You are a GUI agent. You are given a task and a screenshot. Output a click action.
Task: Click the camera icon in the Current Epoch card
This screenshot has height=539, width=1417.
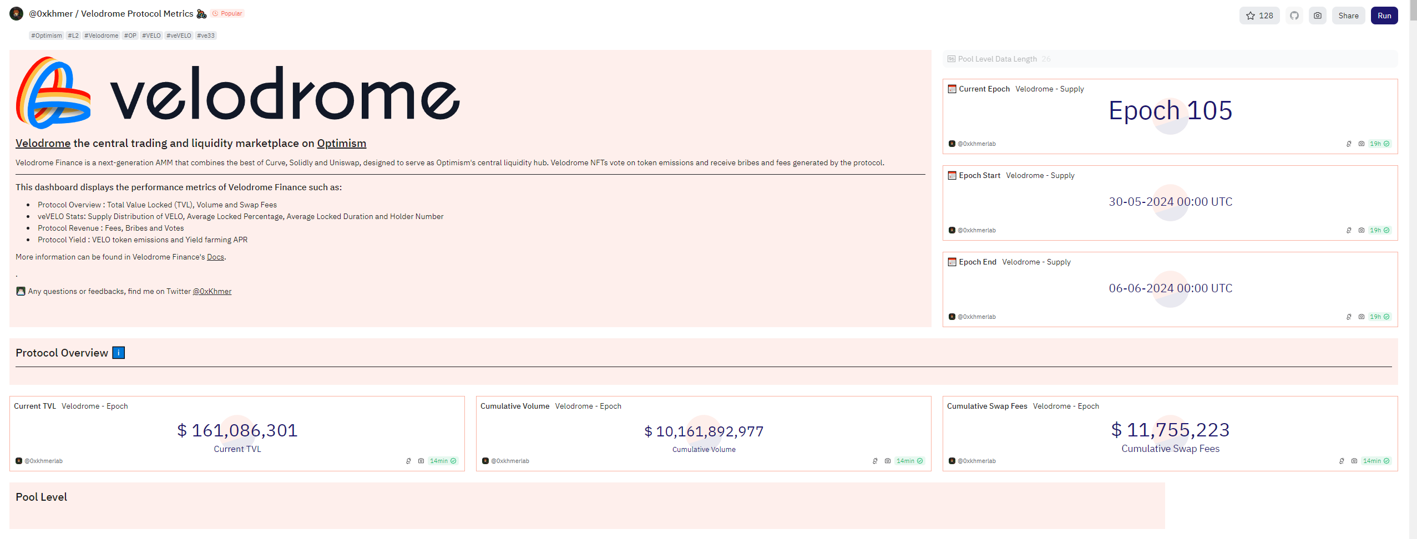click(1361, 144)
